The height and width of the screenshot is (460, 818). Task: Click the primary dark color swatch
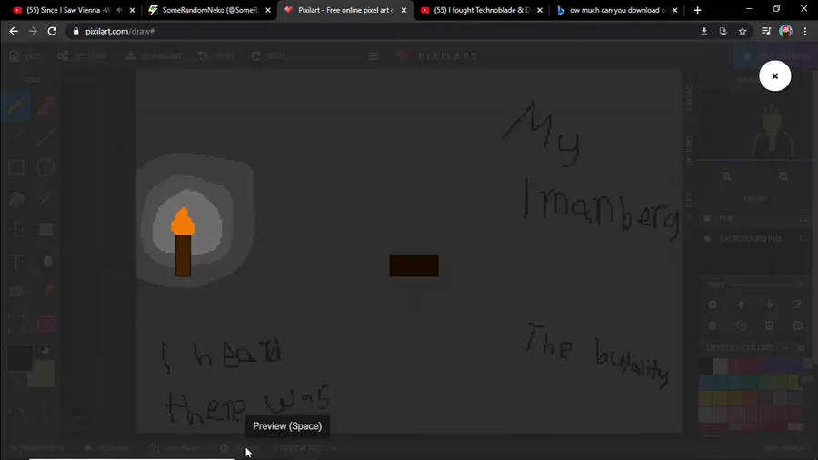click(19, 358)
